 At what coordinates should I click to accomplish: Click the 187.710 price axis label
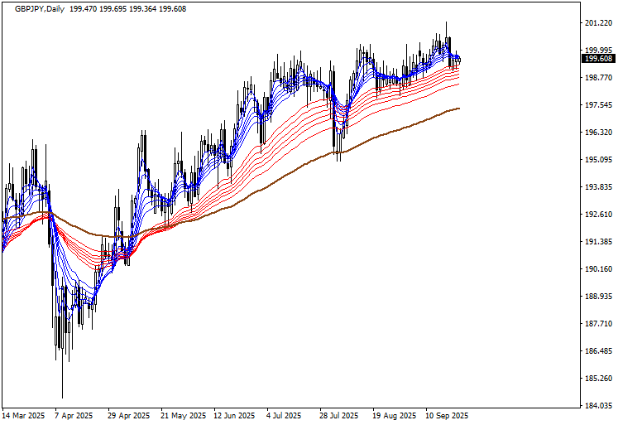pos(597,324)
